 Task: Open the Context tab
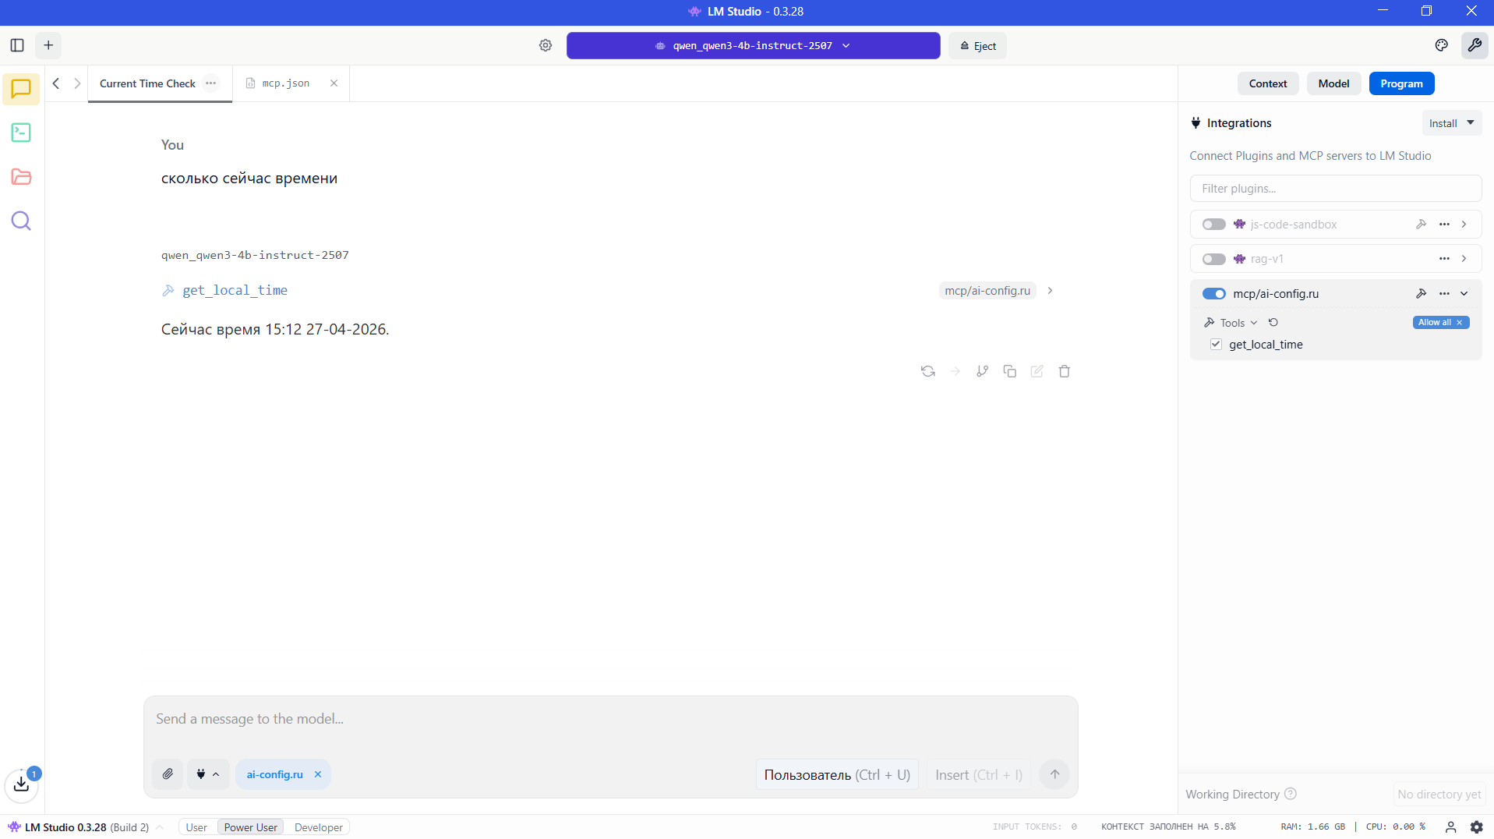(x=1268, y=83)
